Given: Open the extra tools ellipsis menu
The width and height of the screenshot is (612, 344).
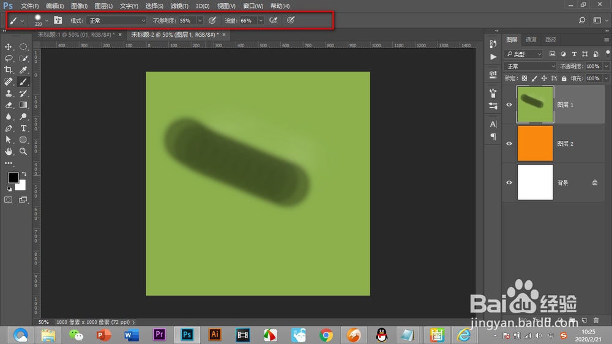Looking at the screenshot, I should [8, 163].
